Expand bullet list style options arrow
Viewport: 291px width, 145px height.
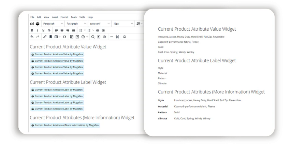(x=85, y=30)
